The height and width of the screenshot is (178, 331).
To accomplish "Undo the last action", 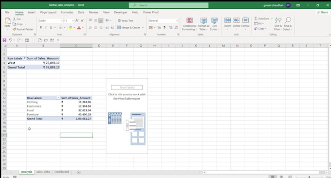I will point(10,40).
